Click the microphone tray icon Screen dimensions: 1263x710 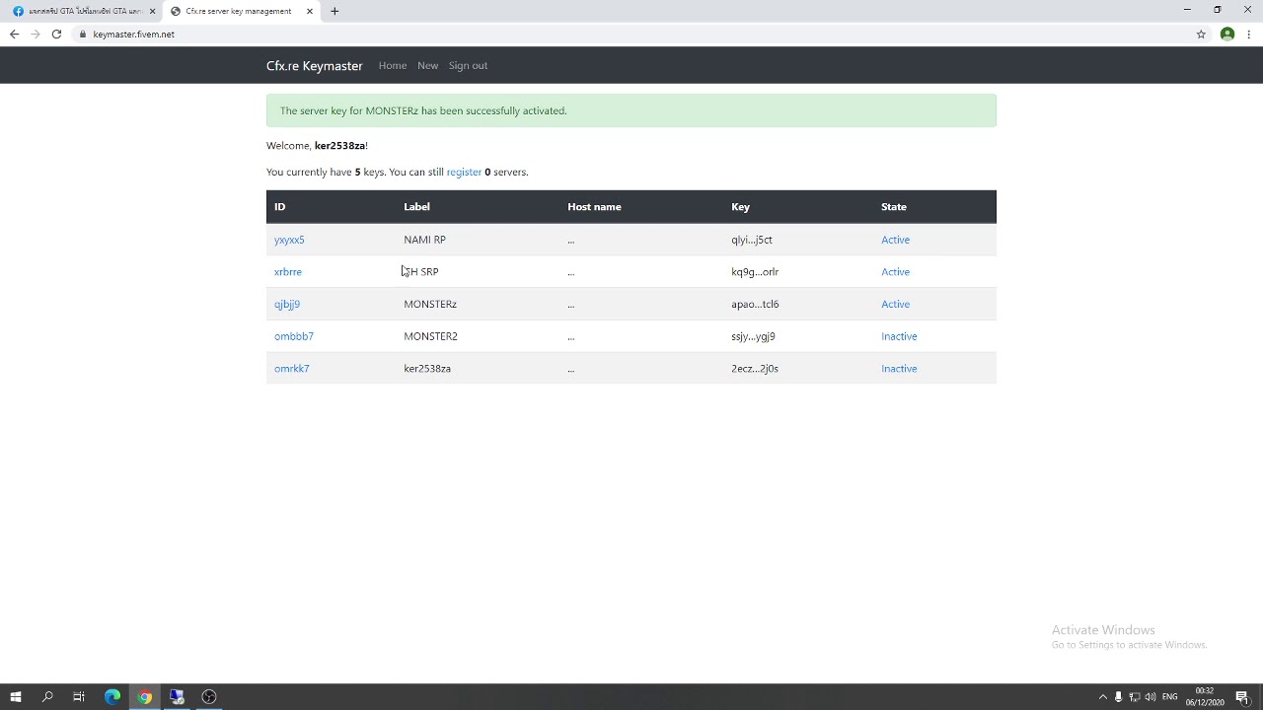[x=1118, y=697]
